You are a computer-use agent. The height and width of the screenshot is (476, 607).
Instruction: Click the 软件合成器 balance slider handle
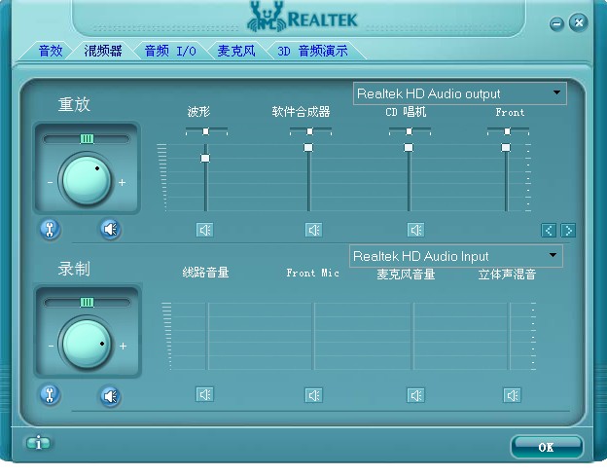point(309,131)
